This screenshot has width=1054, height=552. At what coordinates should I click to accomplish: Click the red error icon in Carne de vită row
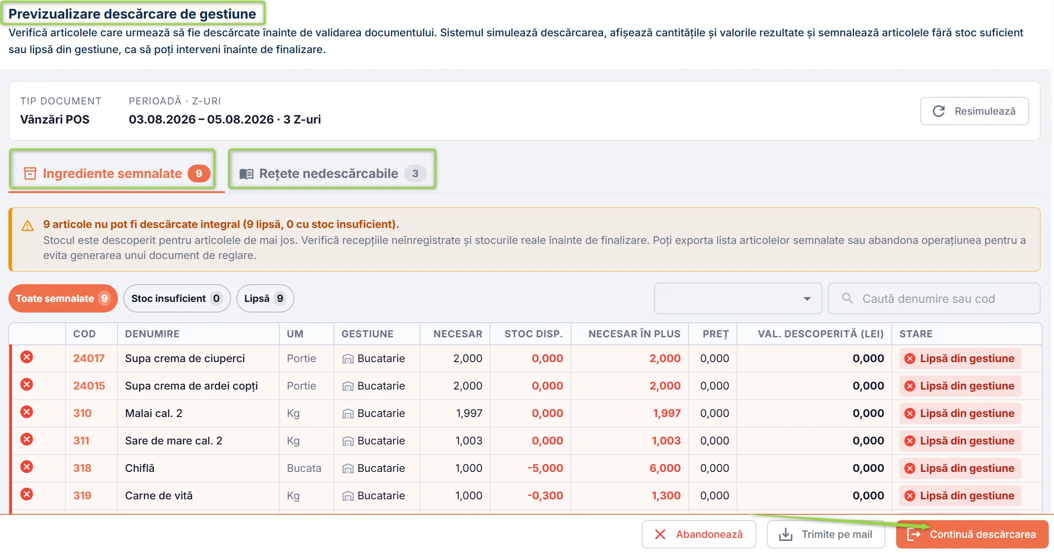click(x=27, y=494)
